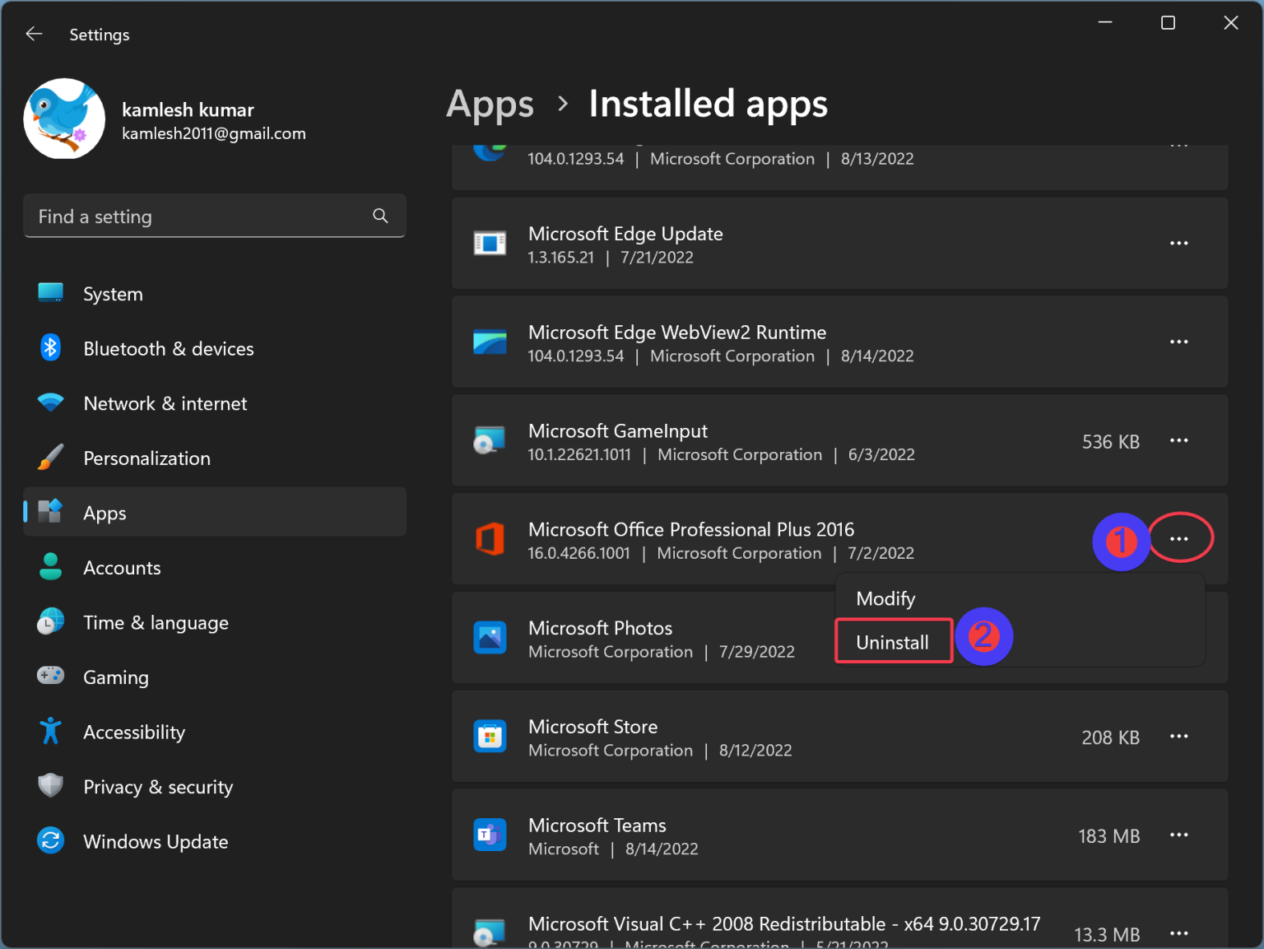Click the Windows Update sync icon
The width and height of the screenshot is (1264, 949).
50,840
